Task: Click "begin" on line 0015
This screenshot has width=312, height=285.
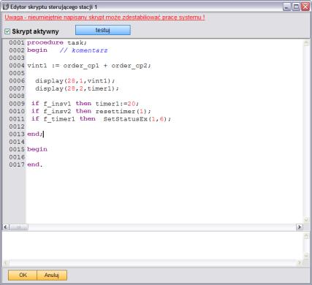Action: tap(37, 149)
